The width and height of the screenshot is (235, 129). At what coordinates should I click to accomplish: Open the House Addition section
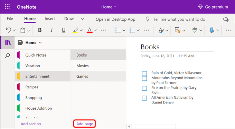coord(43,108)
